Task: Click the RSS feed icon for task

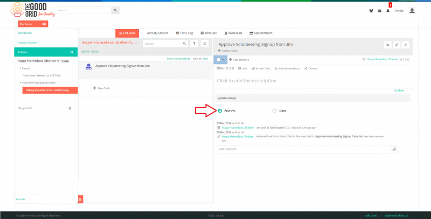Action: pyautogui.click(x=387, y=45)
